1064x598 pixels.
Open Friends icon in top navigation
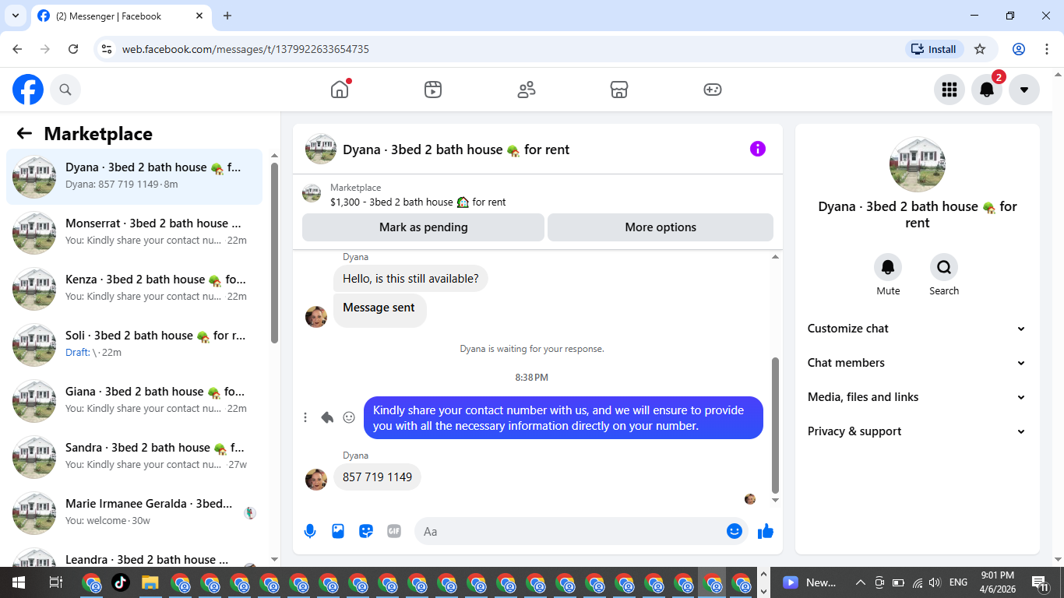point(527,90)
